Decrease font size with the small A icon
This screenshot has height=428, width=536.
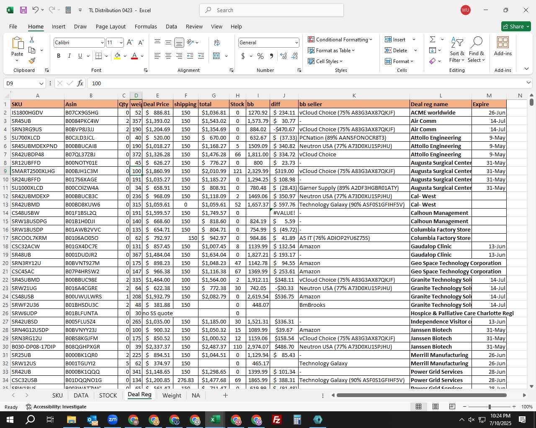[x=141, y=42]
